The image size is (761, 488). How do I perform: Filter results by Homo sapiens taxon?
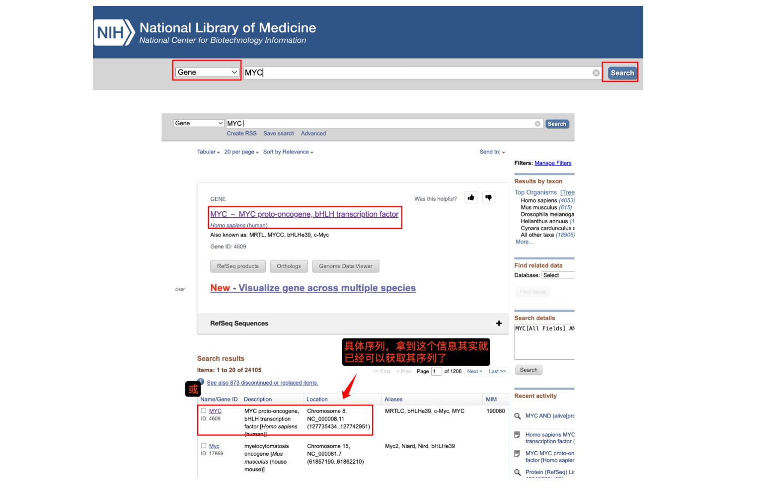pyautogui.click(x=538, y=201)
